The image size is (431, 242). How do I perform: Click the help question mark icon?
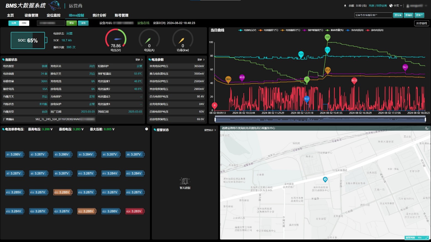[147, 129]
